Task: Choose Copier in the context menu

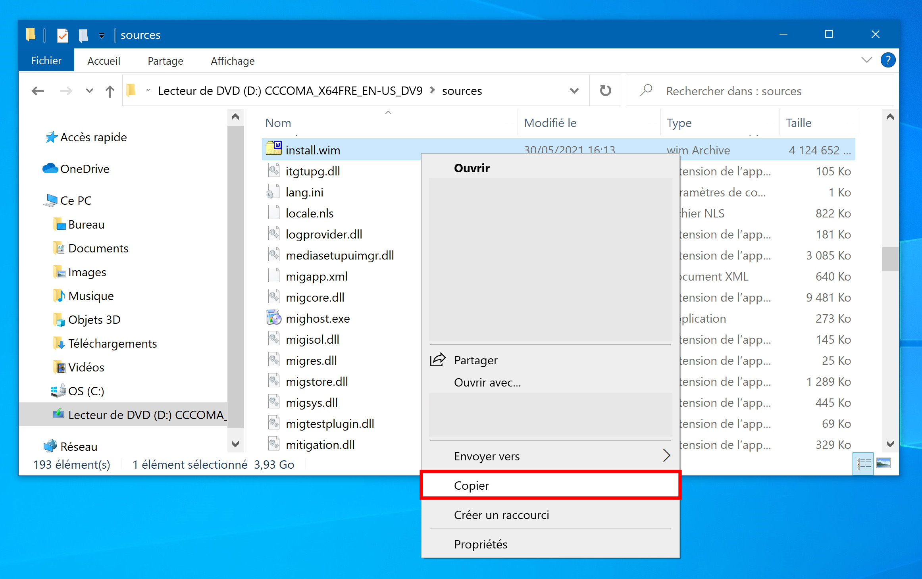Action: point(550,485)
